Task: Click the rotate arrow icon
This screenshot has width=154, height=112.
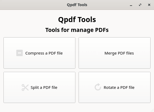Action: [x=98, y=87]
